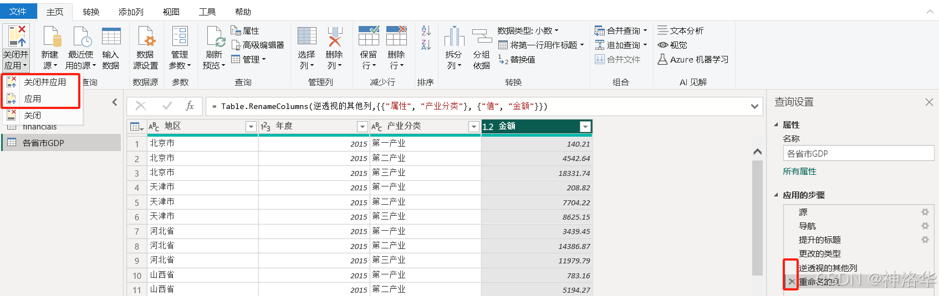Click the 删除列 remove columns icon
The width and height of the screenshot is (939, 296).
click(x=335, y=37)
